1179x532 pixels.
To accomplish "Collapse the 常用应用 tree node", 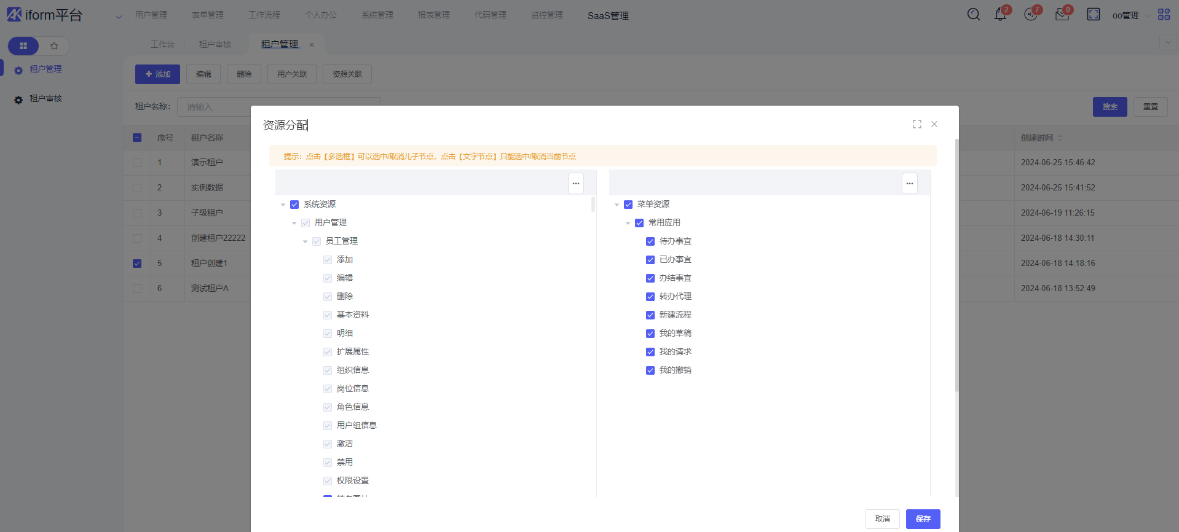I will pyautogui.click(x=628, y=223).
